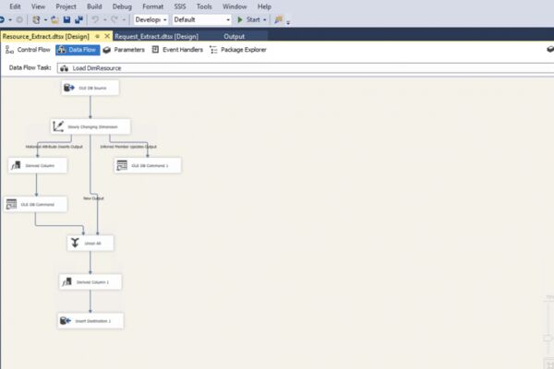The image size is (554, 369).
Task: Open the Window menu
Action: coord(235,6)
